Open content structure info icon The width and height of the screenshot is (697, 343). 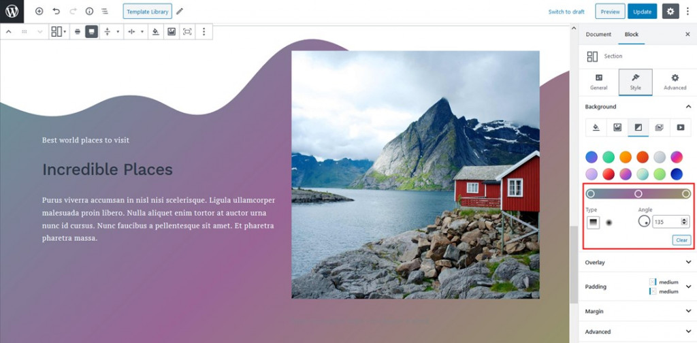pyautogui.click(x=89, y=12)
